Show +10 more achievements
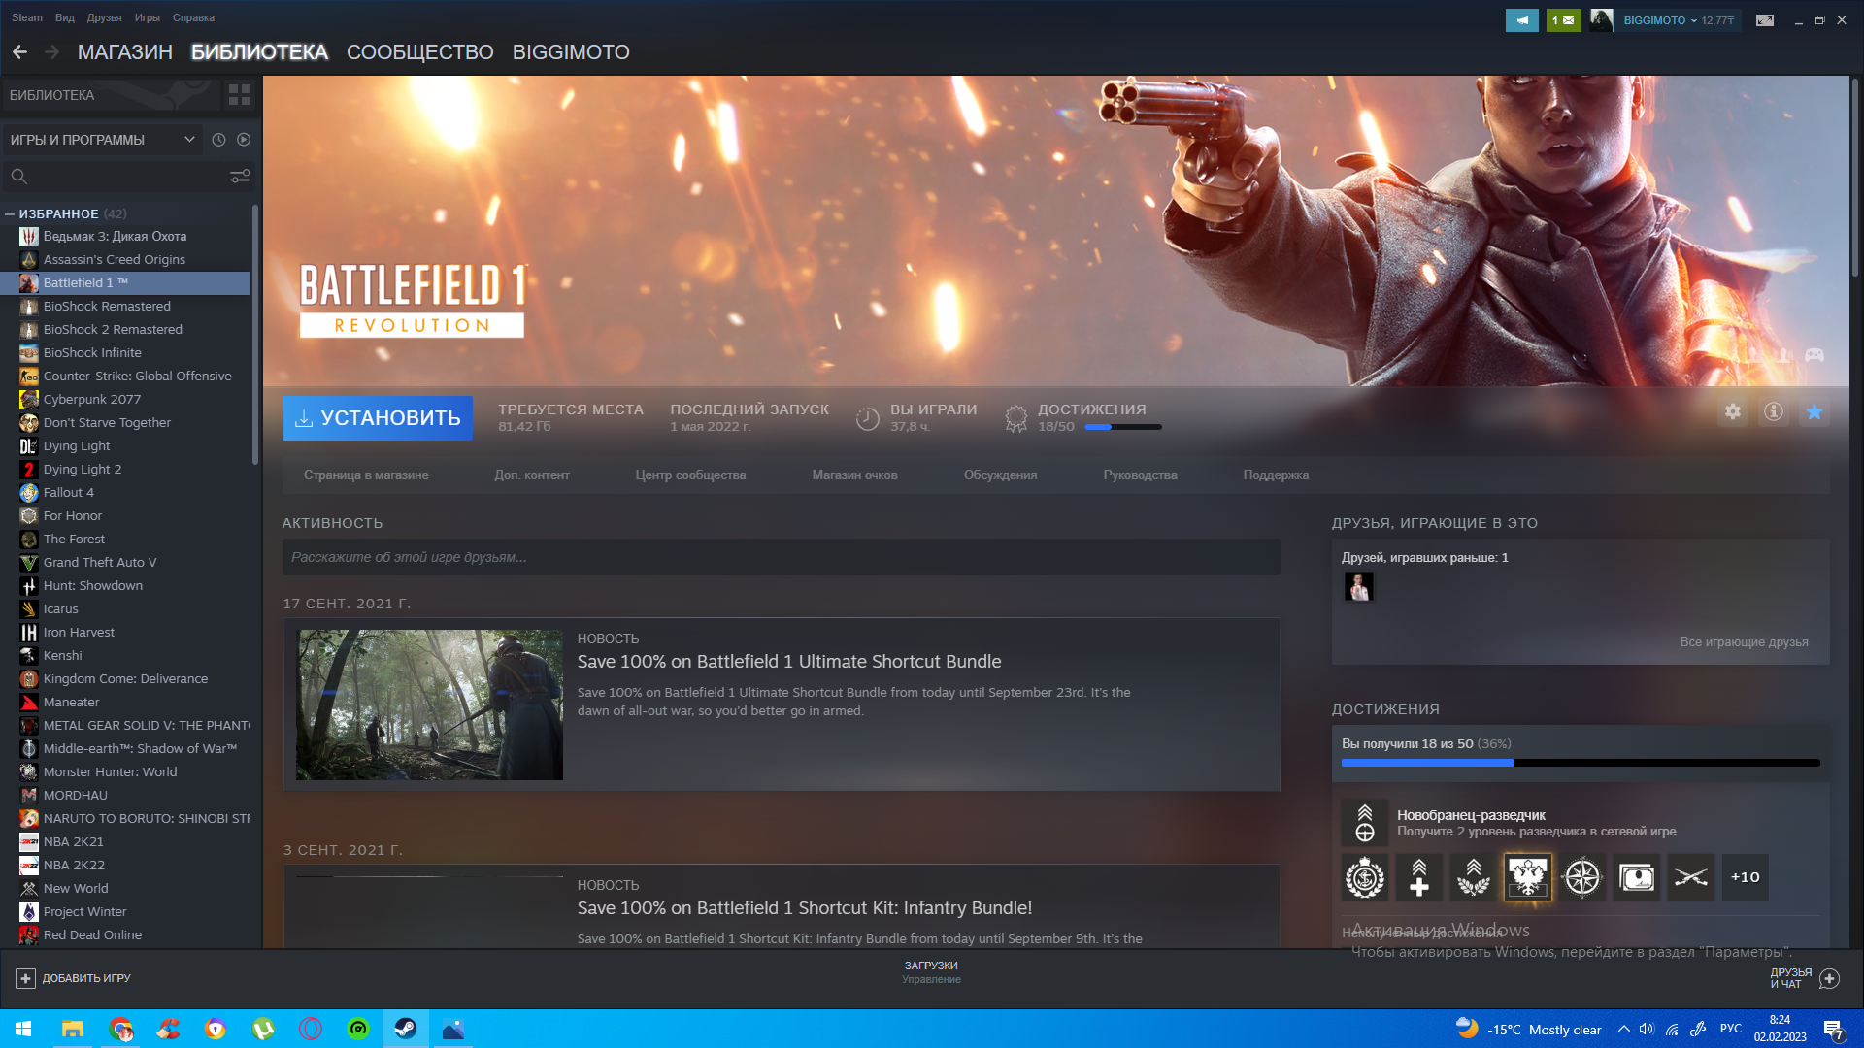1864x1048 pixels. [1746, 877]
